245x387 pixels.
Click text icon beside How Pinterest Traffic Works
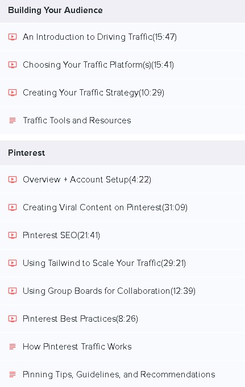(x=13, y=347)
